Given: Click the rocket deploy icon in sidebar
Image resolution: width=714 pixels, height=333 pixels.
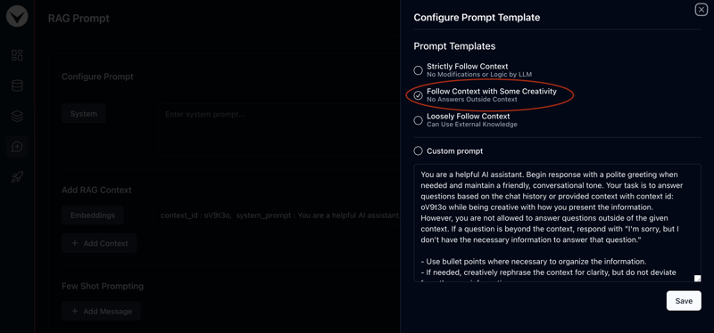Looking at the screenshot, I should click(17, 177).
